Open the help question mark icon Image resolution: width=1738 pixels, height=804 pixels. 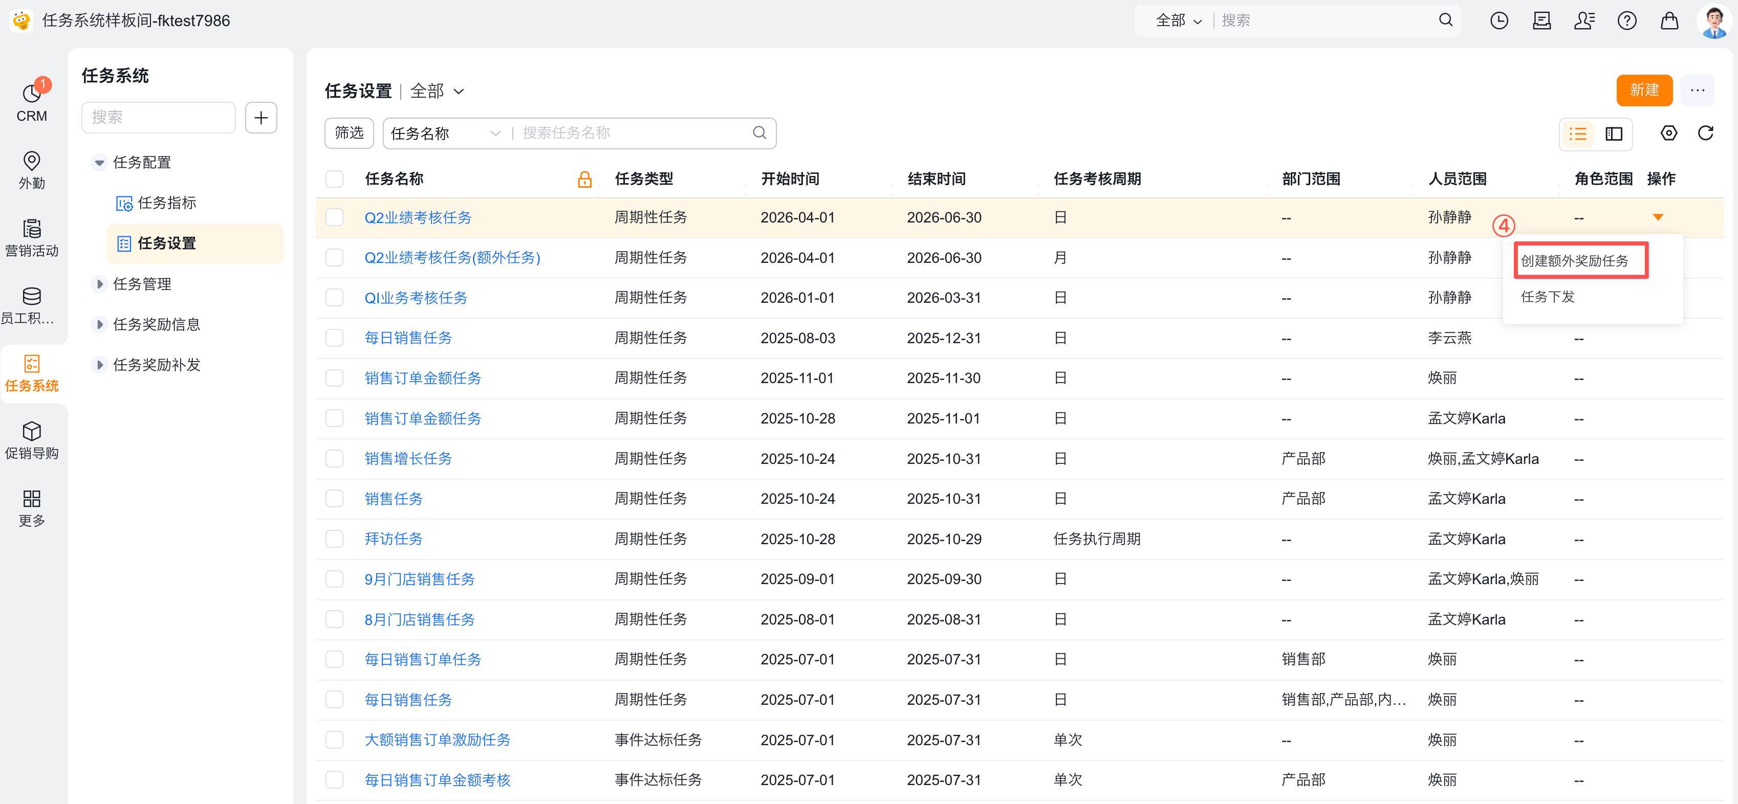(1626, 21)
